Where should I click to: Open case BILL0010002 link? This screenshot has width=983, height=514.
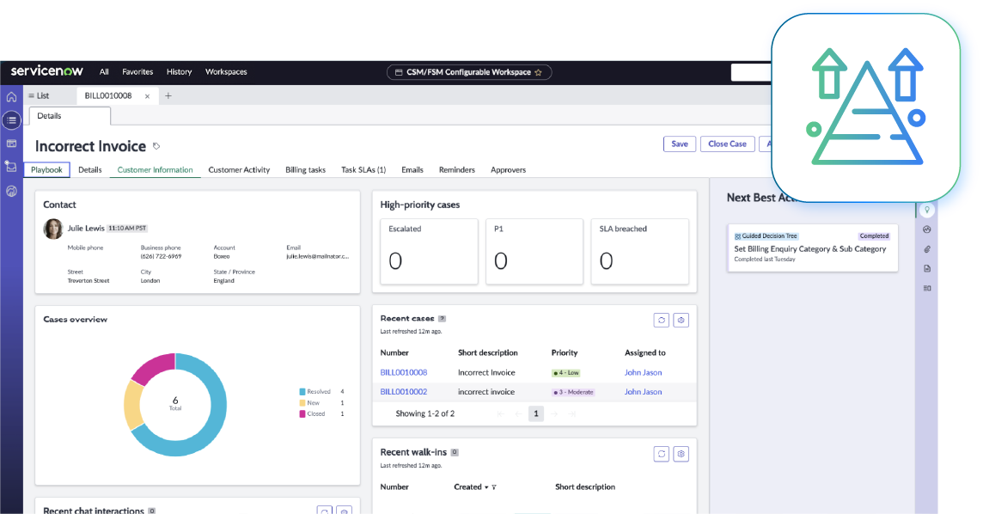coord(404,392)
